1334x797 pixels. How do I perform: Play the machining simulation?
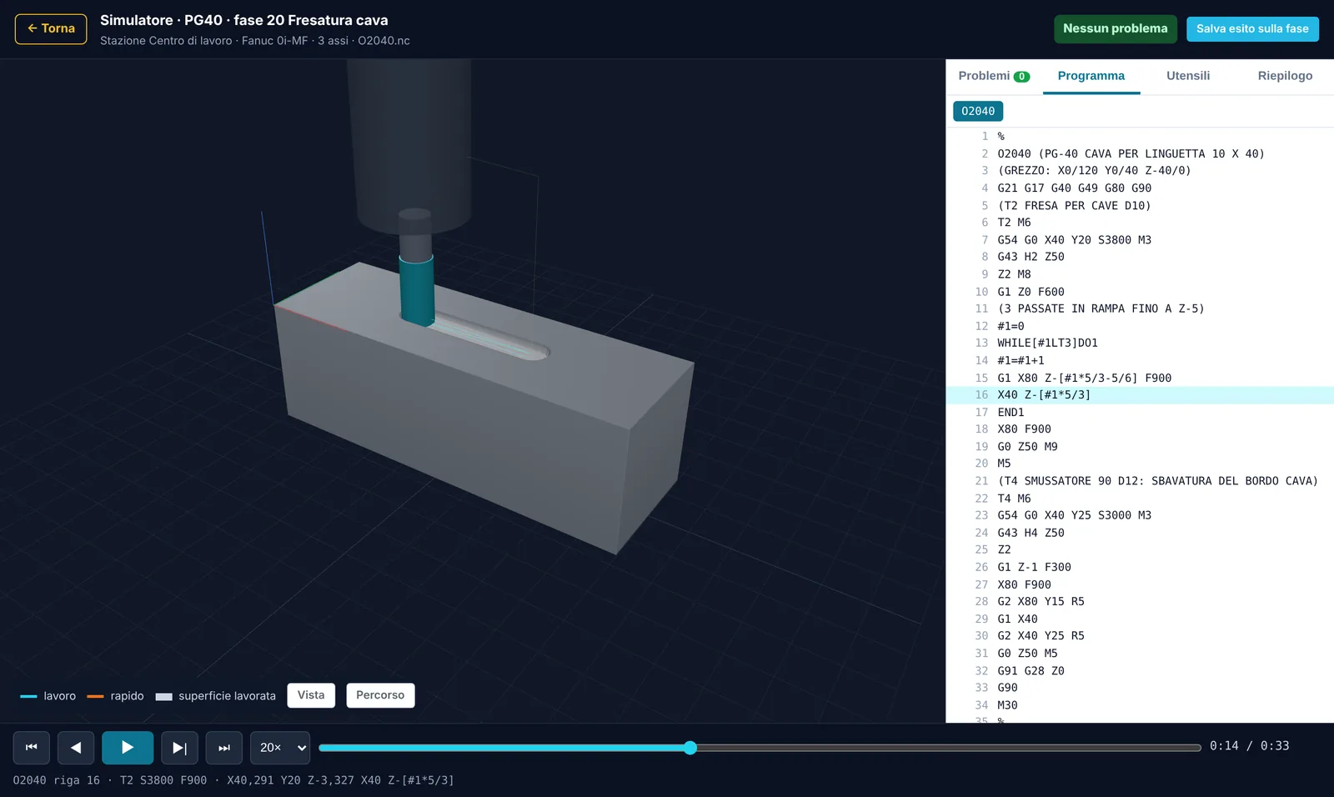128,748
